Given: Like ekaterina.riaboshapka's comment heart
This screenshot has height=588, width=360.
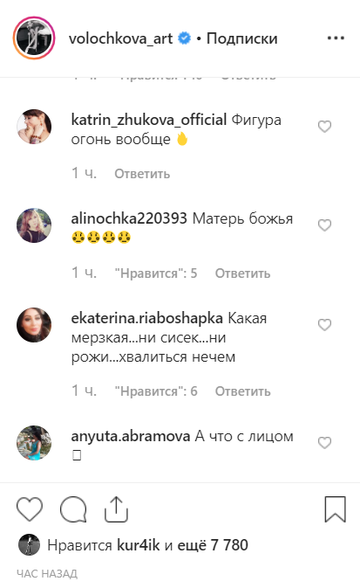Looking at the screenshot, I should [324, 325].
